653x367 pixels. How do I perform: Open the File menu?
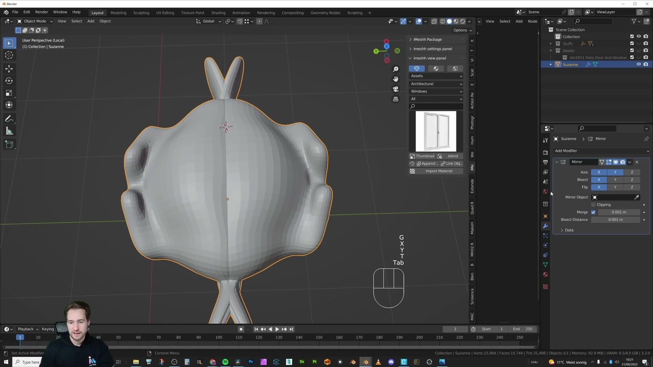pyautogui.click(x=15, y=12)
